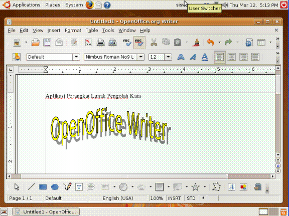Click inside the font size field

[157, 57]
